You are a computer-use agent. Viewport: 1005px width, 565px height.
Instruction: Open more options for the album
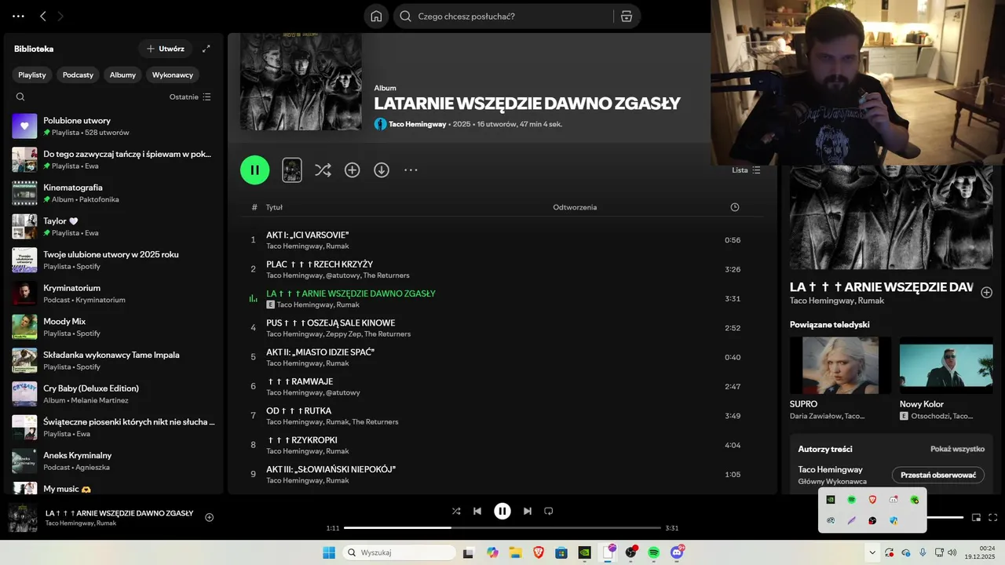tap(411, 170)
